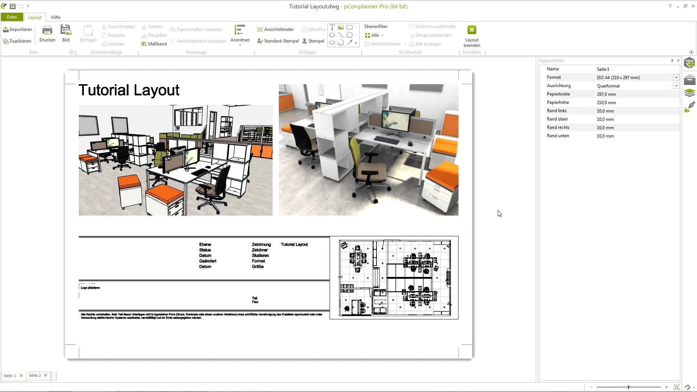Screen dimensions: 697x392
Task: Select the Text tool in the Einfügen gallery
Action: pyautogui.click(x=332, y=27)
